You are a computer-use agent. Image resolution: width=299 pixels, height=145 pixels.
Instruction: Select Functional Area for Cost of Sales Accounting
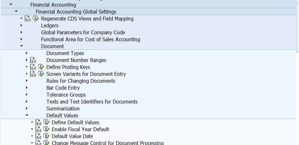pyautogui.click(x=90, y=39)
